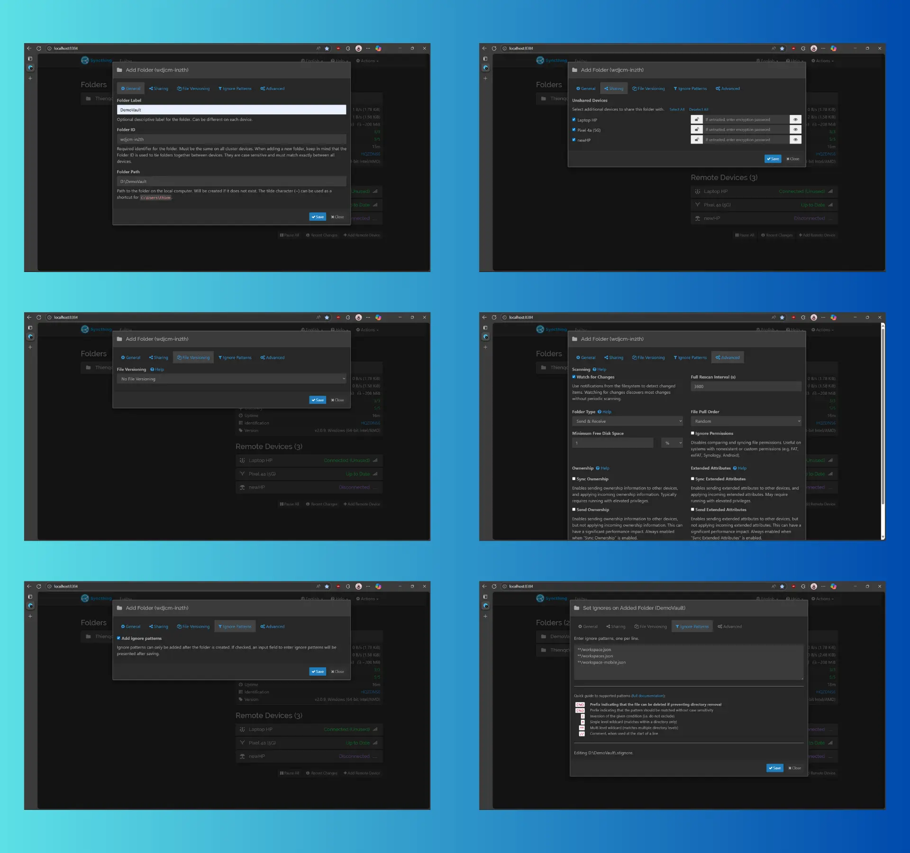Click lock icon beside Pixel 4a (5G) password
This screenshot has height=853, width=910.
point(696,129)
